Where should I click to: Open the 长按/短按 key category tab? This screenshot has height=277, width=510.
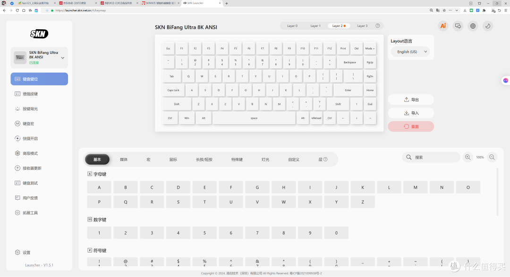pyautogui.click(x=204, y=159)
